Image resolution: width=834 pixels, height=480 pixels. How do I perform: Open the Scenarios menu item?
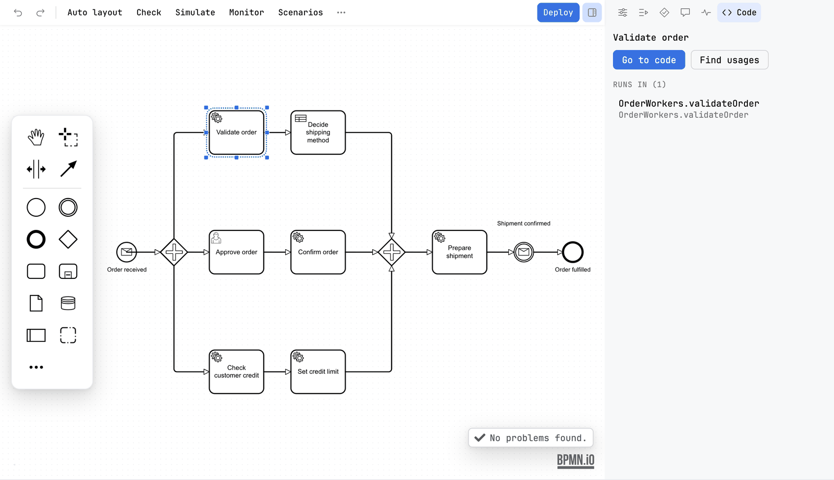coord(301,13)
